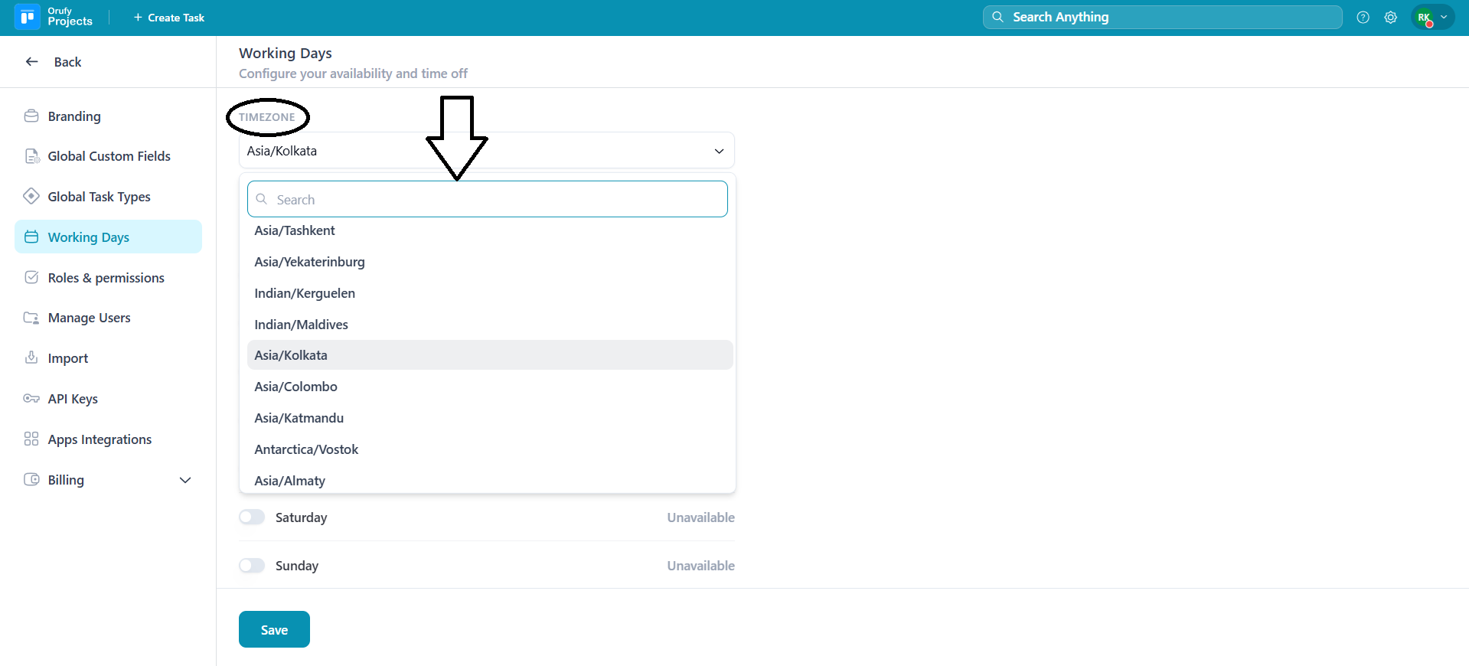Click the Branding sidebar icon
The height and width of the screenshot is (666, 1469).
31,116
